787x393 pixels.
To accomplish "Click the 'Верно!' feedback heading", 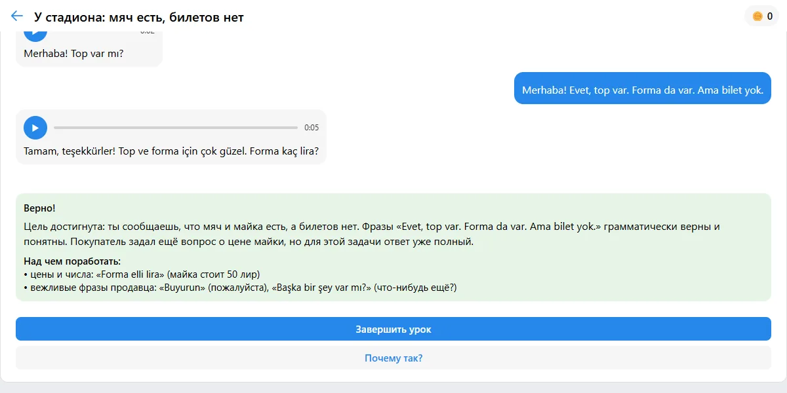I will click(39, 208).
